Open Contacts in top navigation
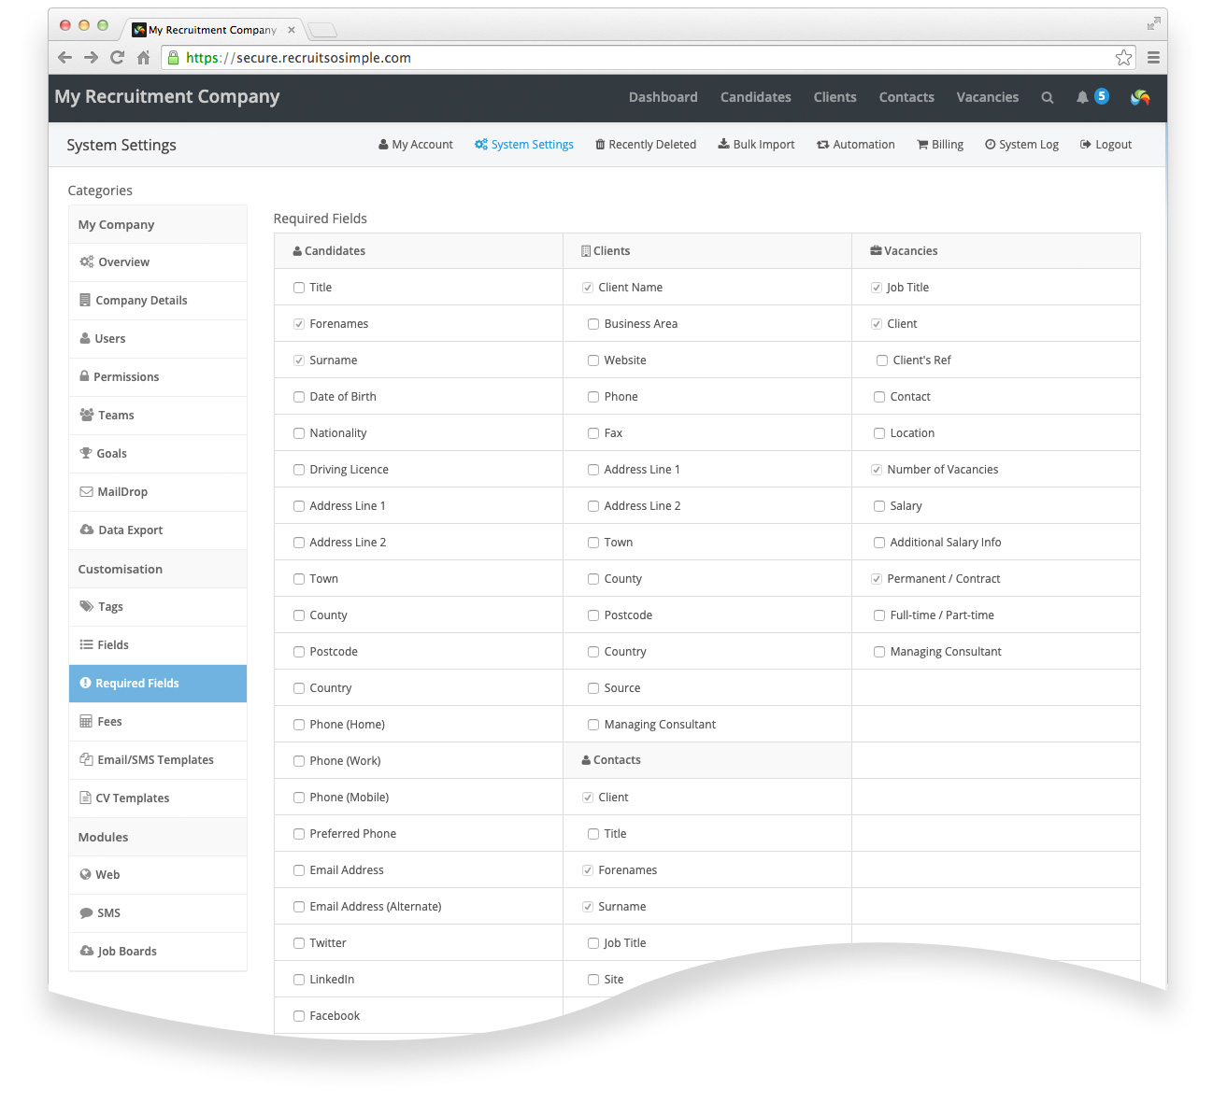 tap(906, 97)
